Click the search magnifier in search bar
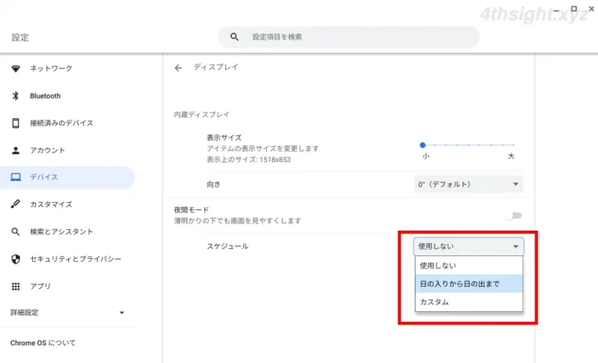This screenshot has width=598, height=363. coord(235,37)
